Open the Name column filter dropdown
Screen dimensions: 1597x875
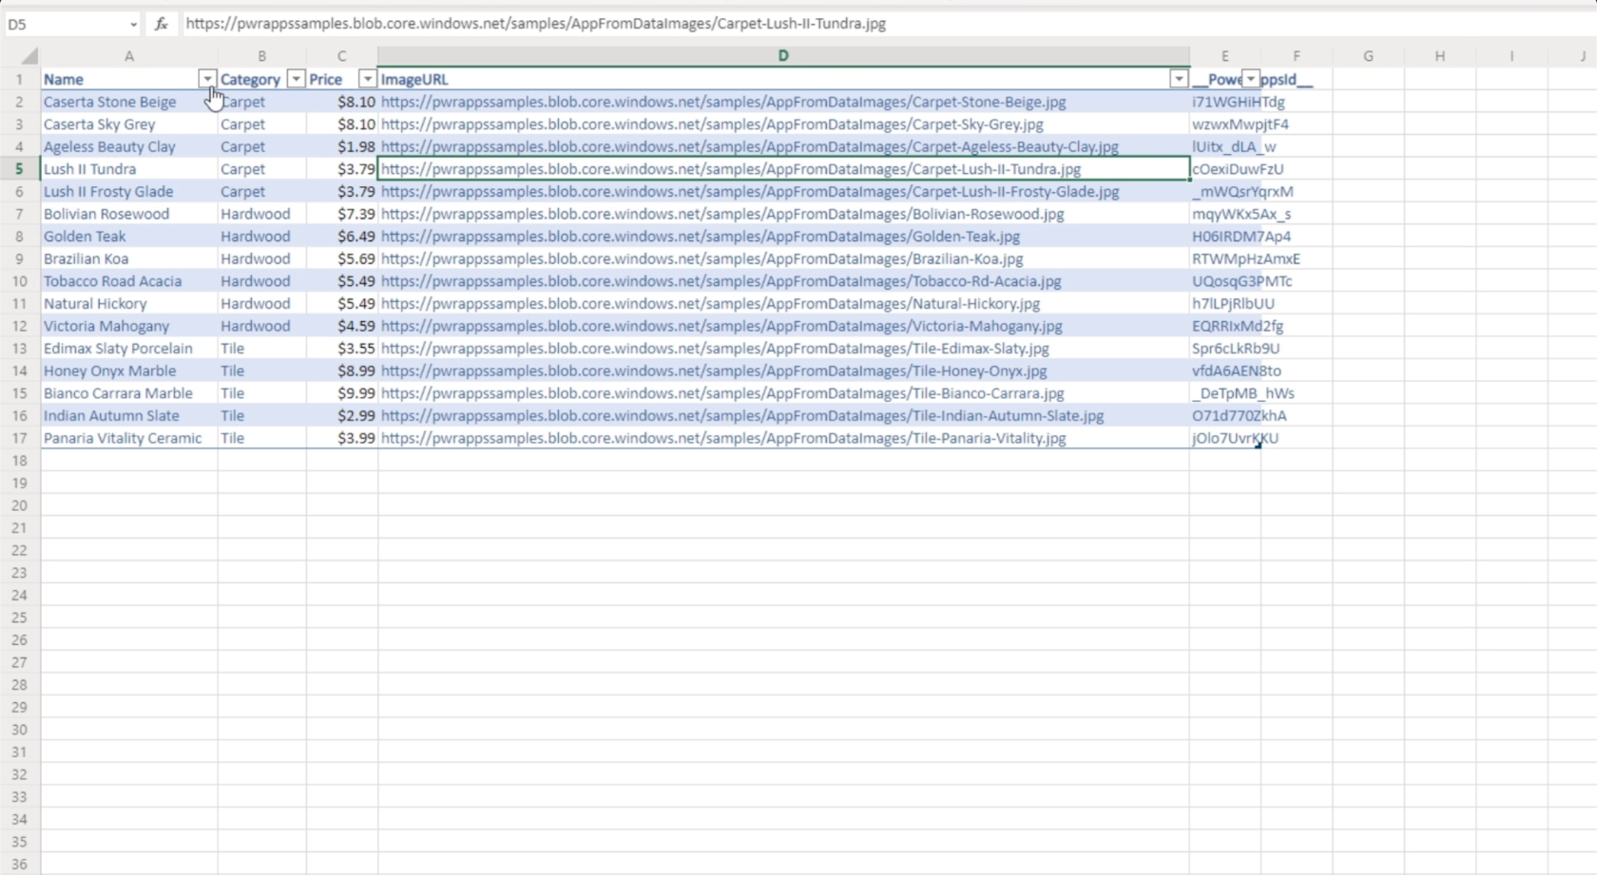(206, 79)
